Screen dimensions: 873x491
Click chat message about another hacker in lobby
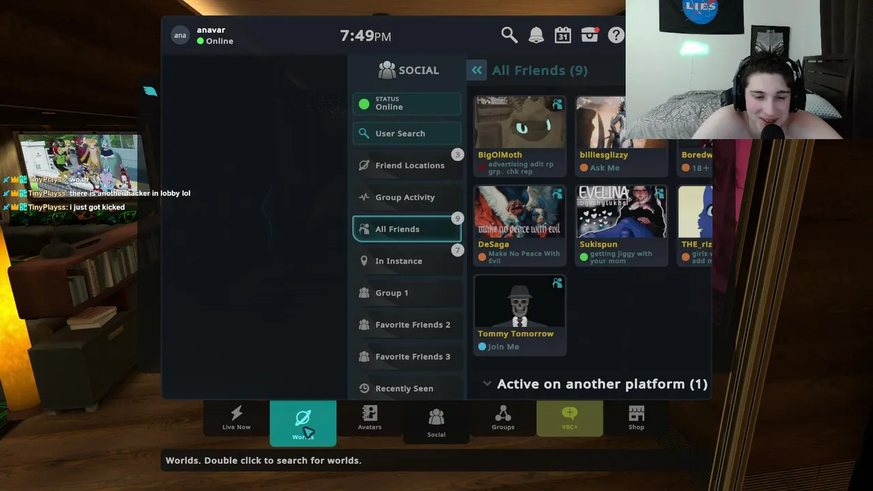tap(130, 194)
